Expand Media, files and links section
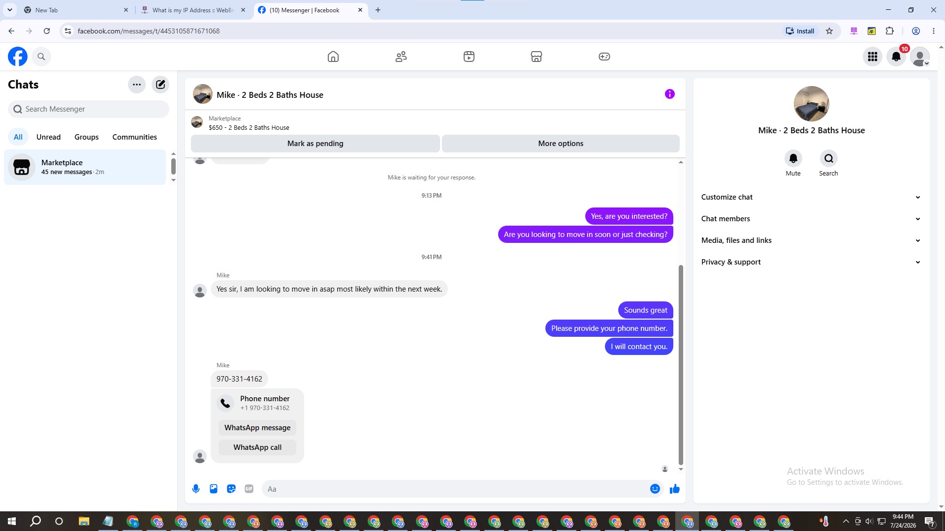The height and width of the screenshot is (531, 945). 812,240
